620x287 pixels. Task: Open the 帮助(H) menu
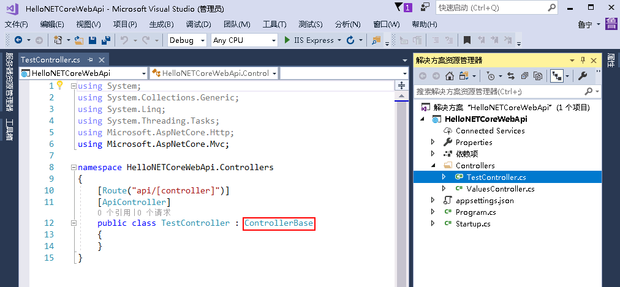point(425,24)
